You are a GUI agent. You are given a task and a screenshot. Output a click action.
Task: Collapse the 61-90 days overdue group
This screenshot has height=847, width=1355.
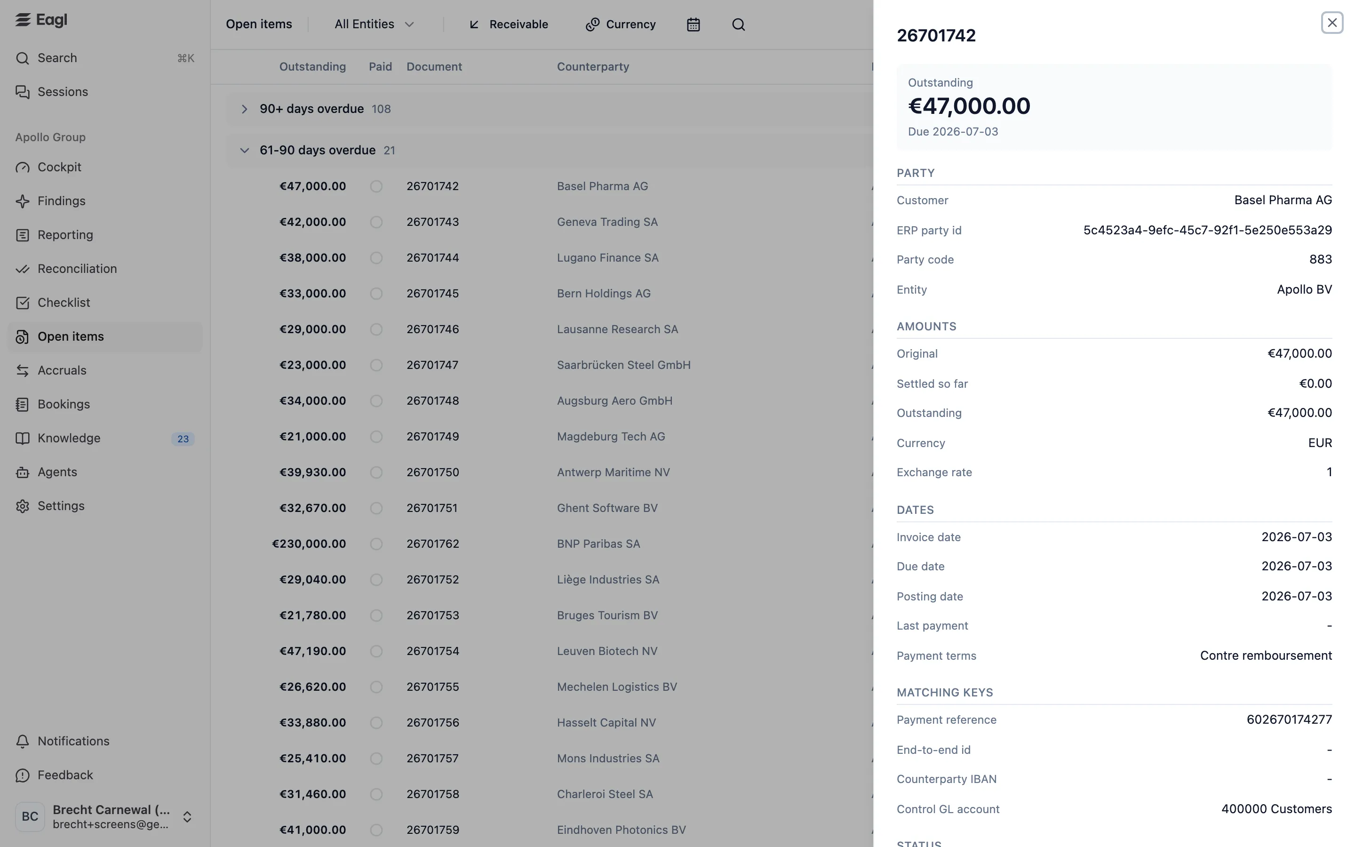(x=244, y=151)
